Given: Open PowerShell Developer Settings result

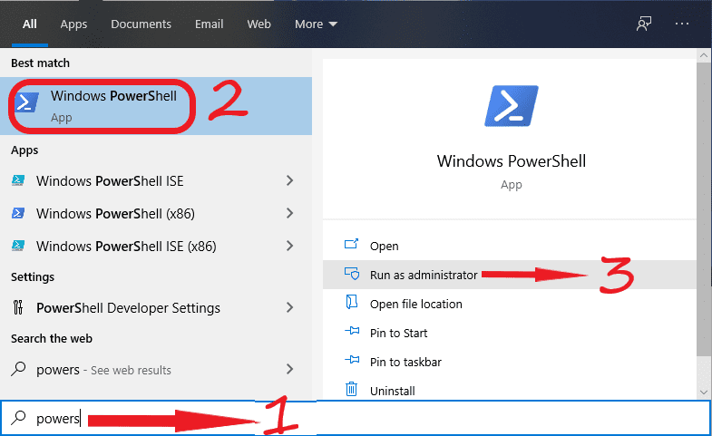Looking at the screenshot, I should (x=156, y=308).
